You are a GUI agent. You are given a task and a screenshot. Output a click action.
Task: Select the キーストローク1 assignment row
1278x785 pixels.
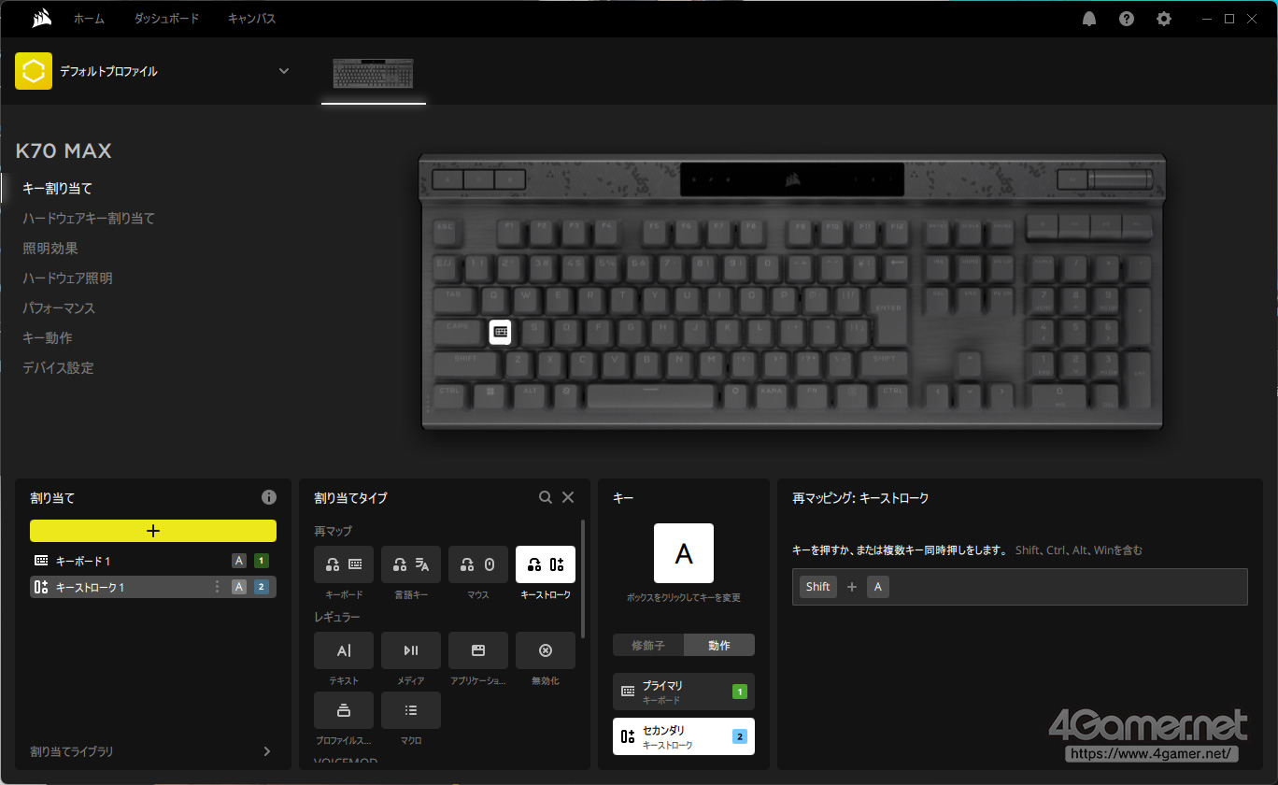(x=153, y=587)
